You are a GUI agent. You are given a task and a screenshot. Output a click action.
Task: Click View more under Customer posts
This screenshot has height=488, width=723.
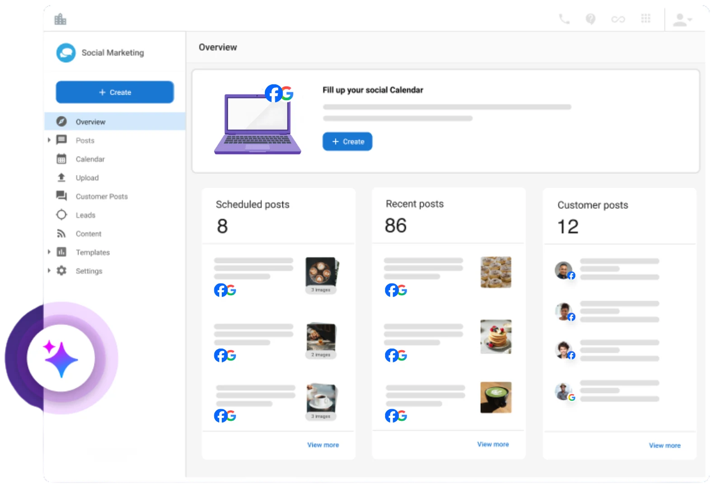[x=665, y=445]
